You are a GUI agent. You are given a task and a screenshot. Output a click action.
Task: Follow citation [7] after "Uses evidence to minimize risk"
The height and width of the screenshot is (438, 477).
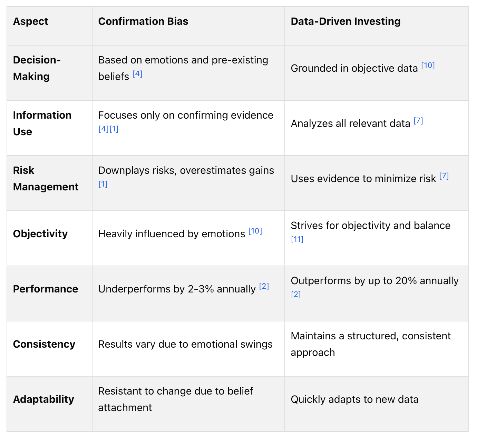click(x=444, y=176)
